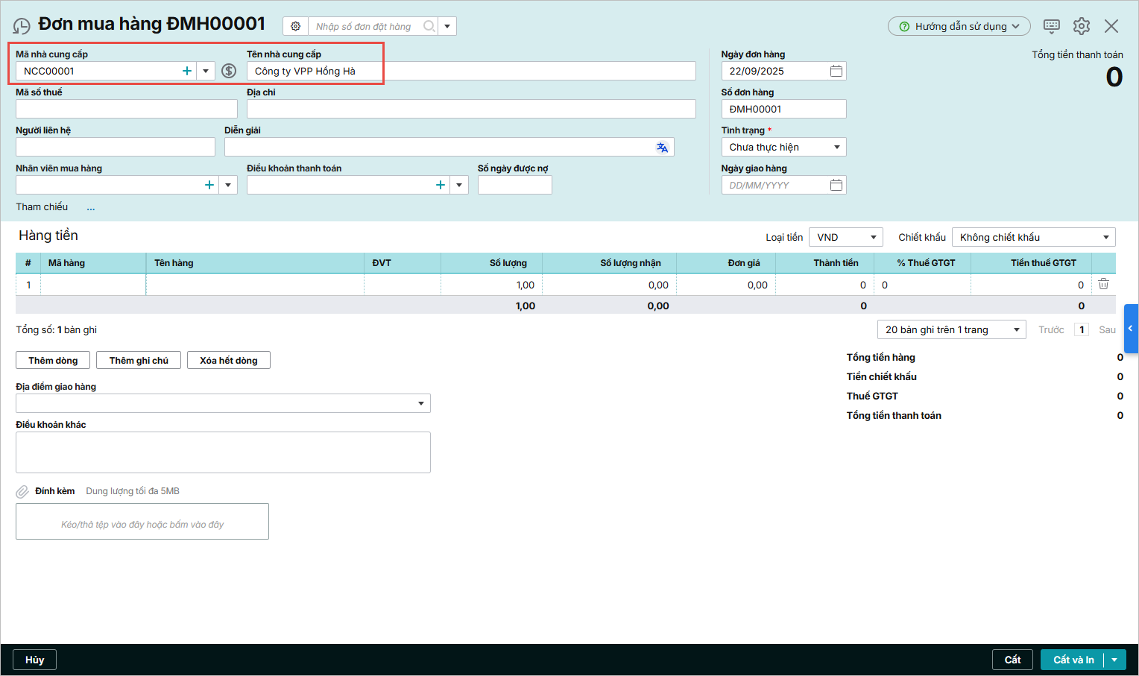Expand Chiết khấu discount dropdown

(x=1105, y=238)
